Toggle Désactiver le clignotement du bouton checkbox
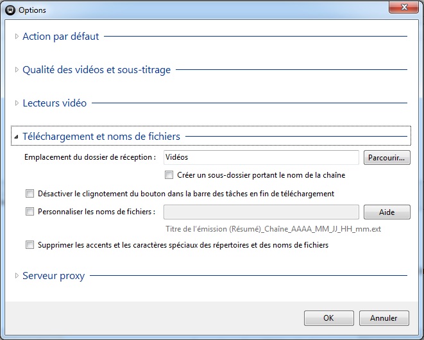This screenshot has height=340, width=424. [x=30, y=194]
